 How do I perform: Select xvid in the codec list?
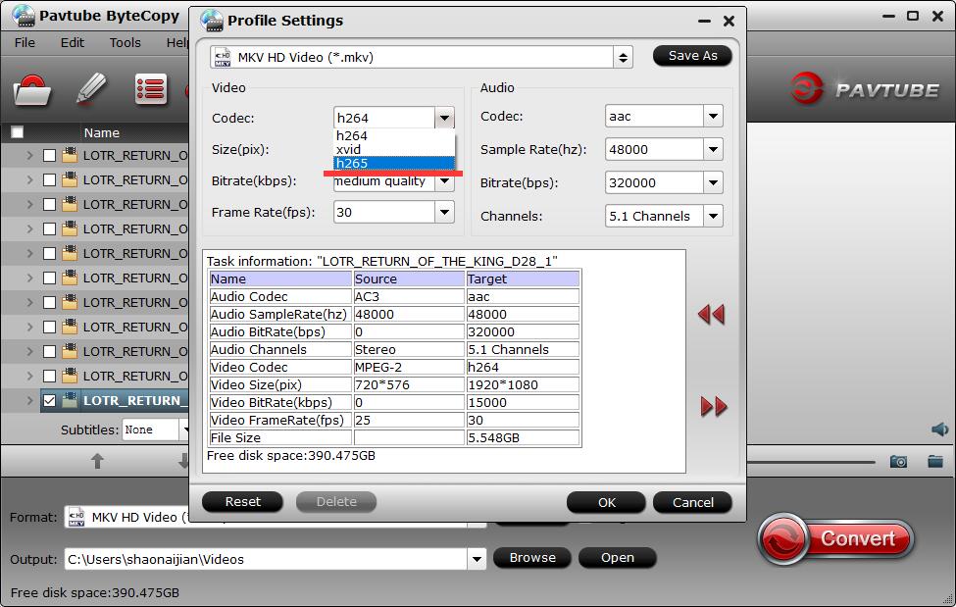(x=394, y=149)
